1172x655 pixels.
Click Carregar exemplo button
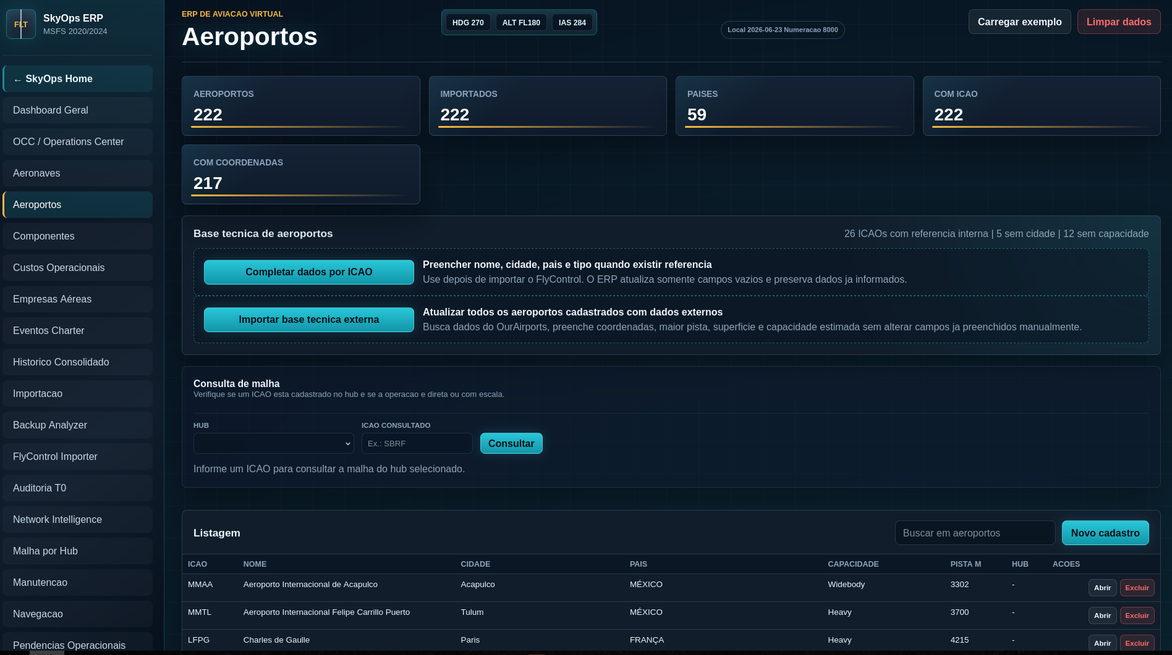[x=1020, y=22]
